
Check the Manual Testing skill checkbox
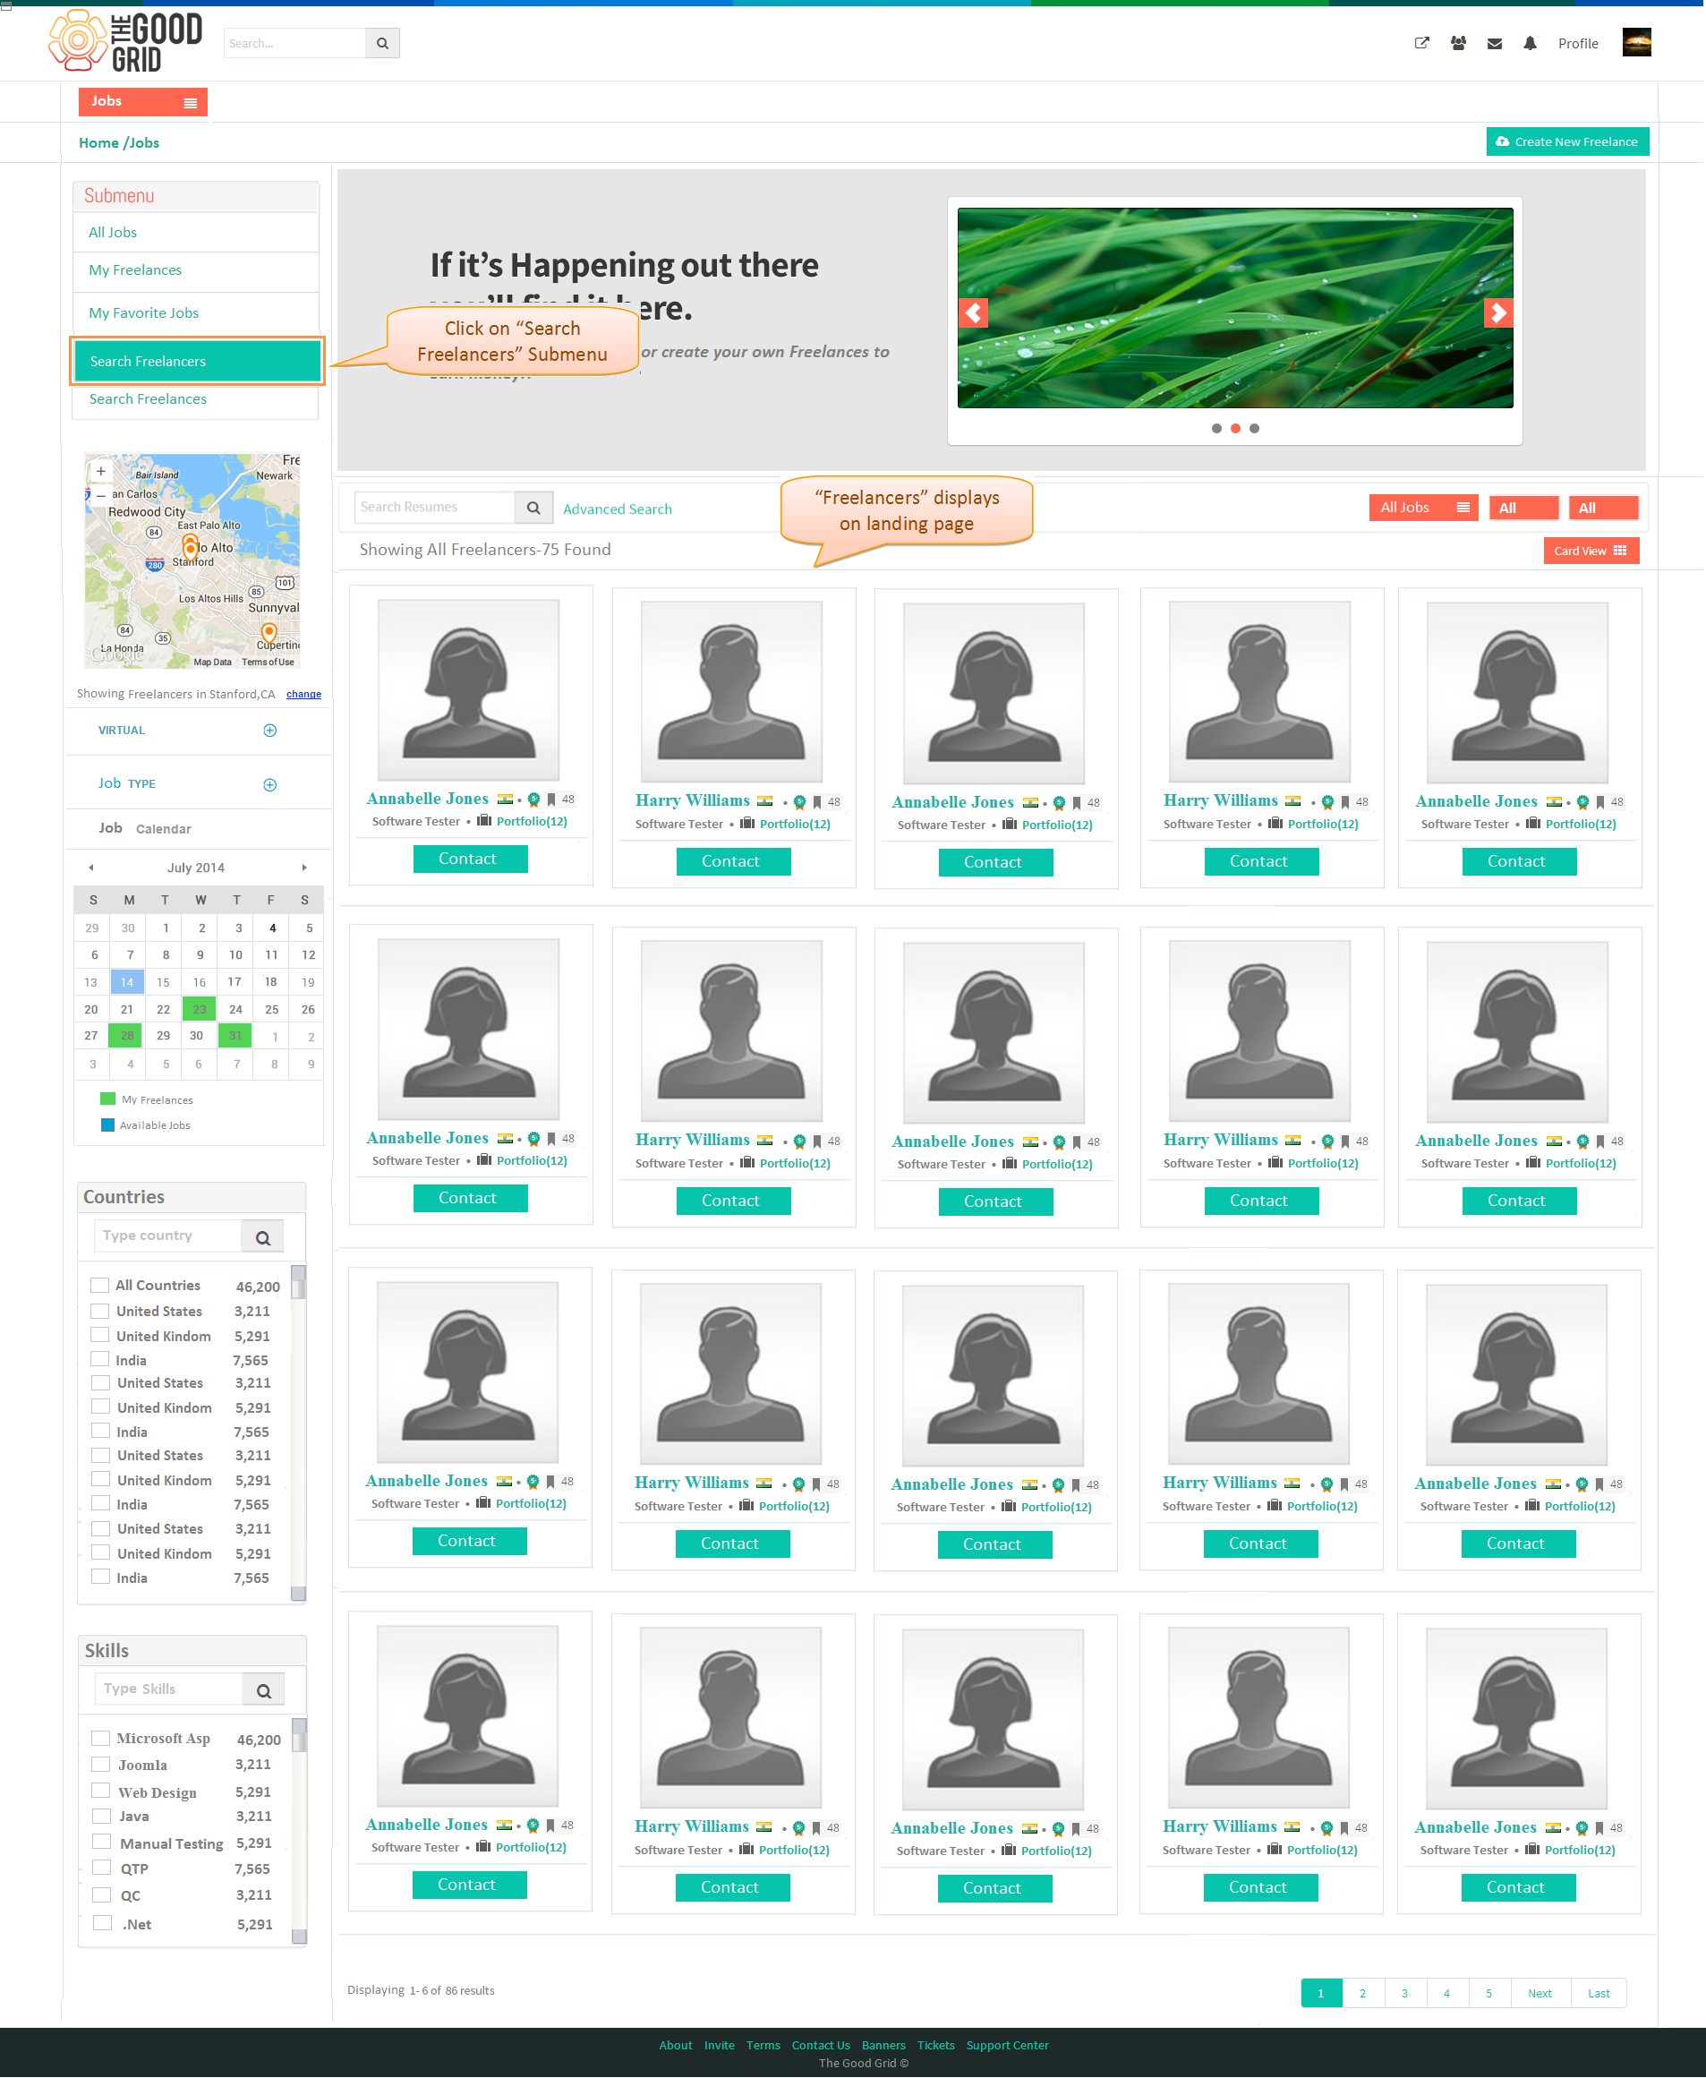(101, 1842)
